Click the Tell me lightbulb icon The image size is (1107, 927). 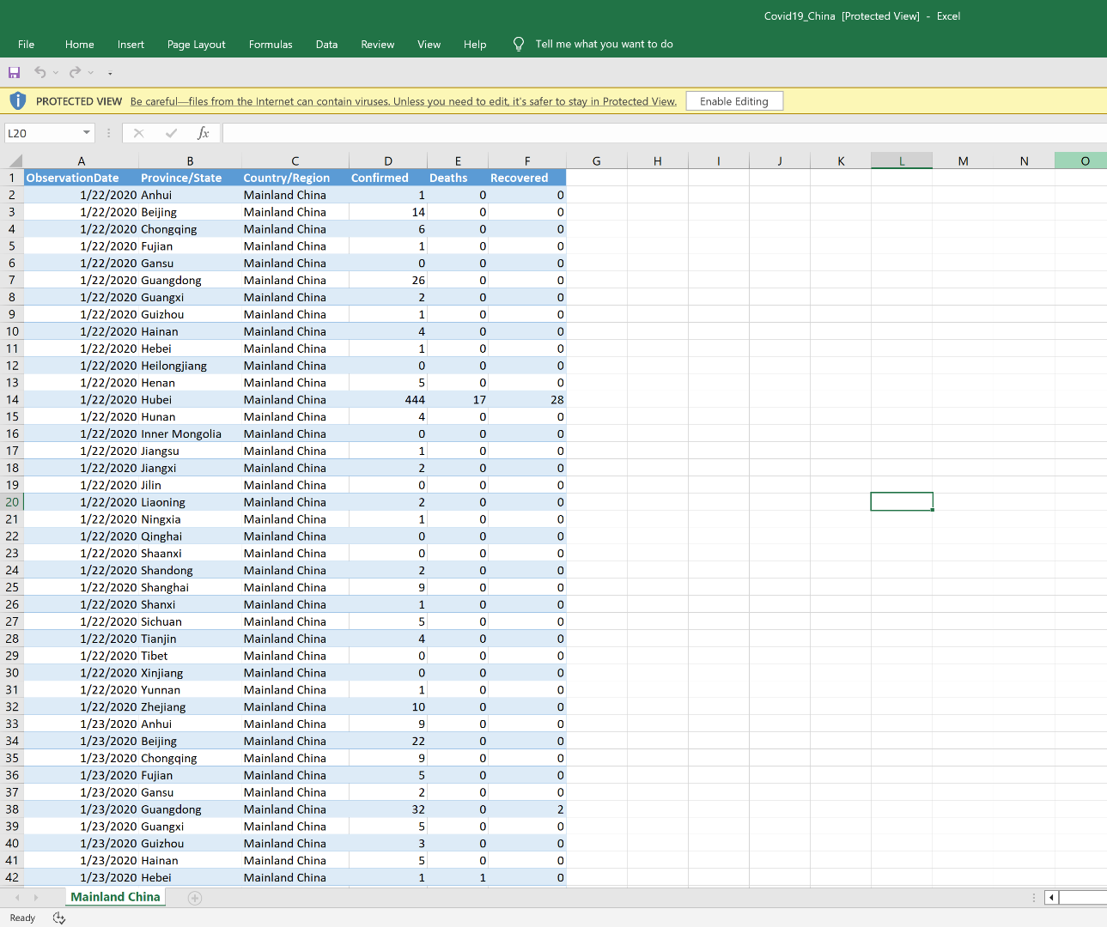[x=519, y=45]
